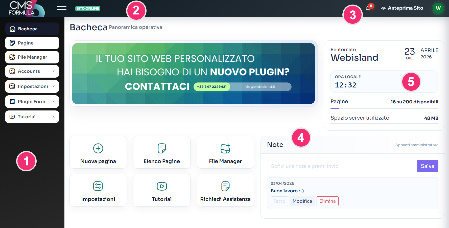Click Richiedi Assistenza card
The height and width of the screenshot is (228, 449).
(225, 190)
